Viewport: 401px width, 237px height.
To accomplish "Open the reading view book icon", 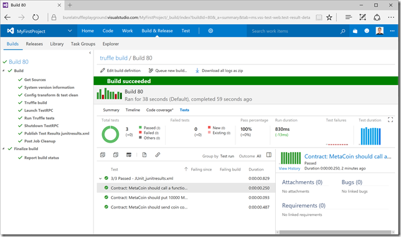I will pos(319,17).
